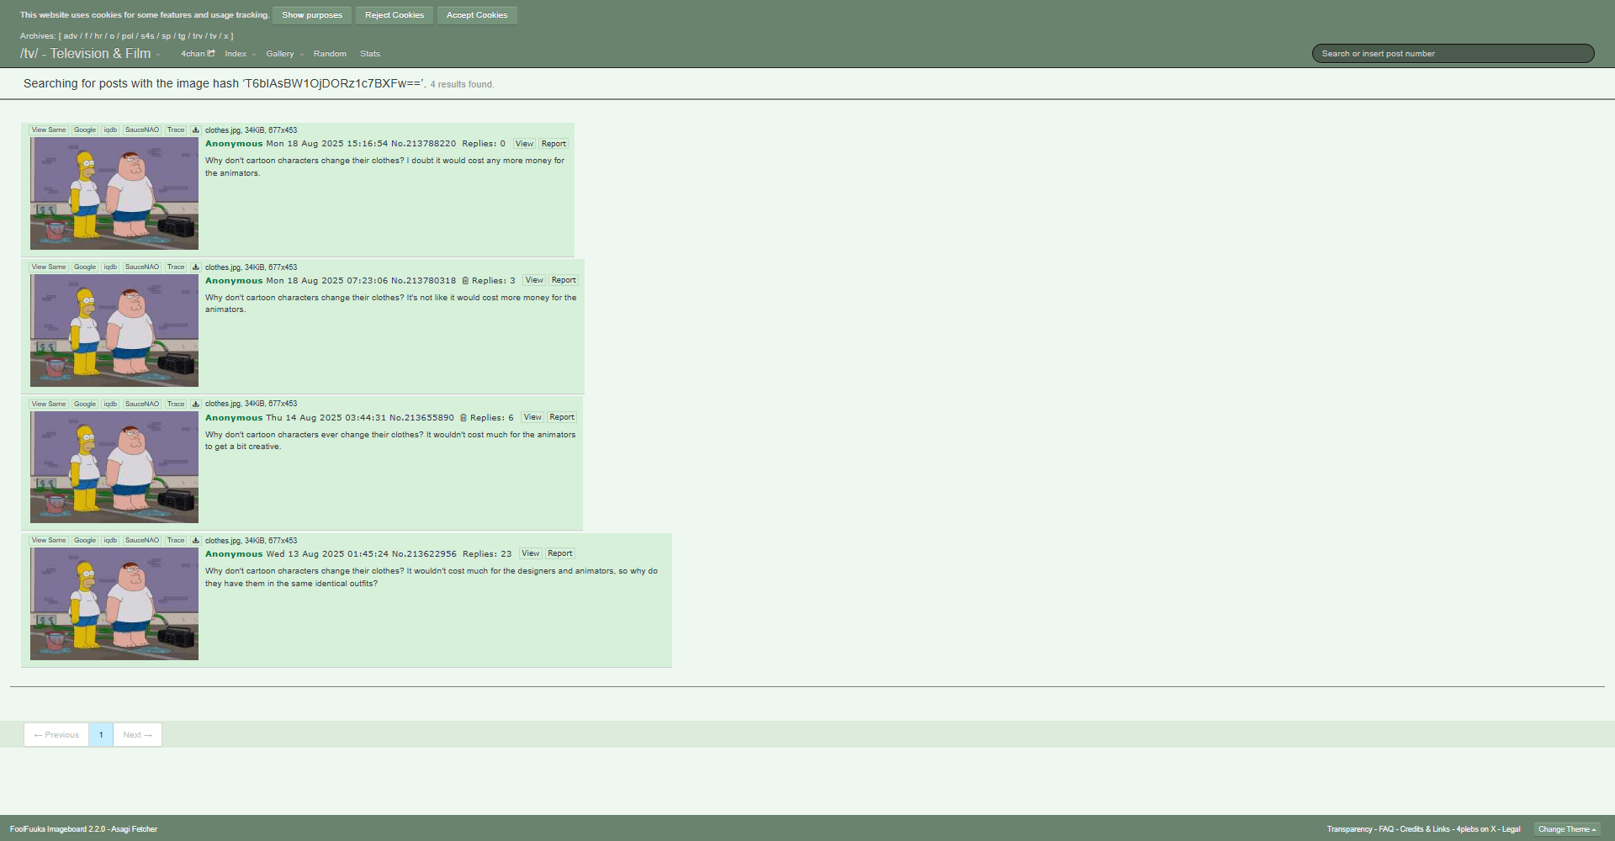
Task: Go to the x archive link
Action: [225, 36]
